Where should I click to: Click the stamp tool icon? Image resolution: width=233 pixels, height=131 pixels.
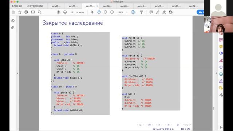(x=171, y=12)
